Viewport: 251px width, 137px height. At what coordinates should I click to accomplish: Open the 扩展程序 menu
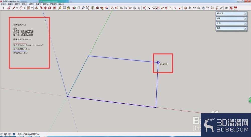pyautogui.click(x=53, y=4)
